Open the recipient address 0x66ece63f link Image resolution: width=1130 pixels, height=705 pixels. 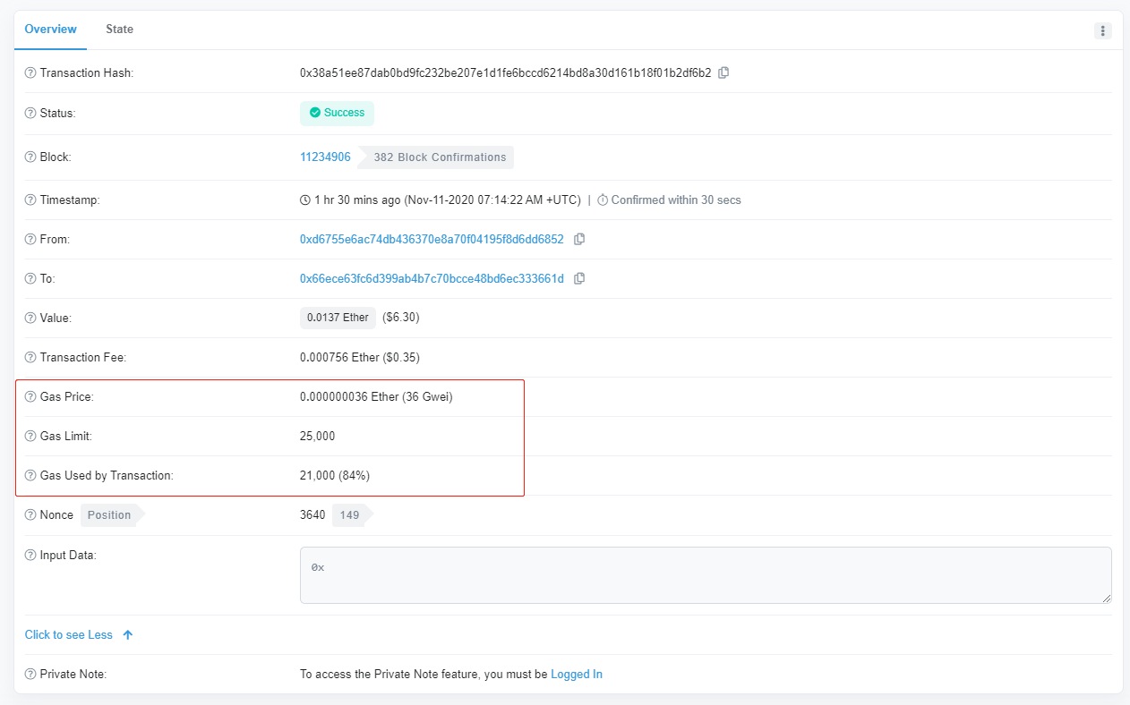coord(432,279)
